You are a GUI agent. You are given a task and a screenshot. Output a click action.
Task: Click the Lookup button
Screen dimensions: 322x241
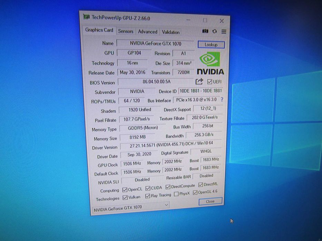(211, 45)
